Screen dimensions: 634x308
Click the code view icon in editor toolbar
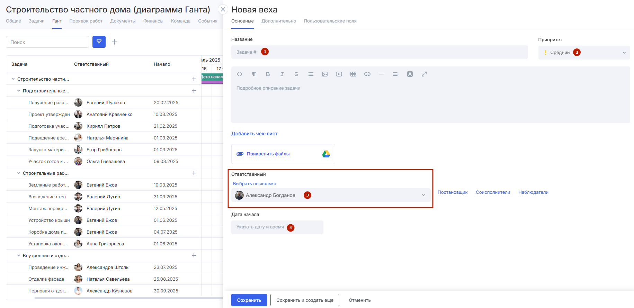tap(240, 74)
